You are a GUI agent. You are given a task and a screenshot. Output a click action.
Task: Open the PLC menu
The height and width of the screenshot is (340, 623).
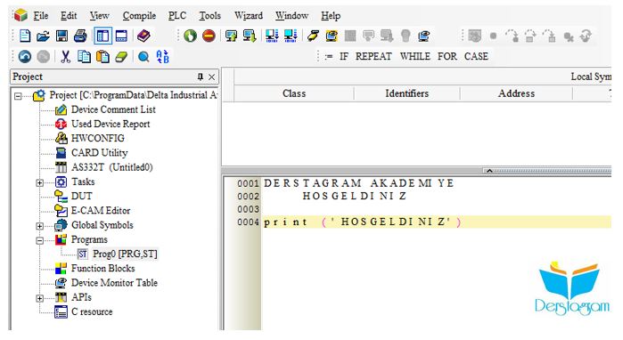pos(176,16)
